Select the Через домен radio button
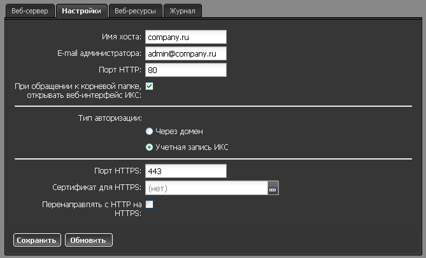This screenshot has height=258, width=426. [x=149, y=132]
